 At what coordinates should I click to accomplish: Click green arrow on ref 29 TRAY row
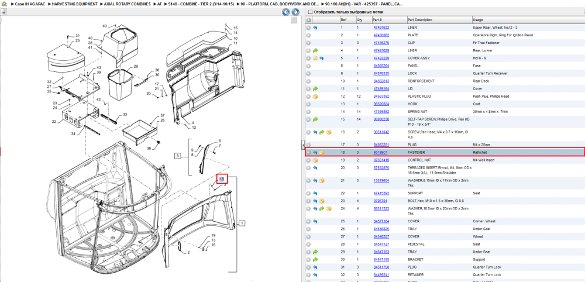coord(315,252)
